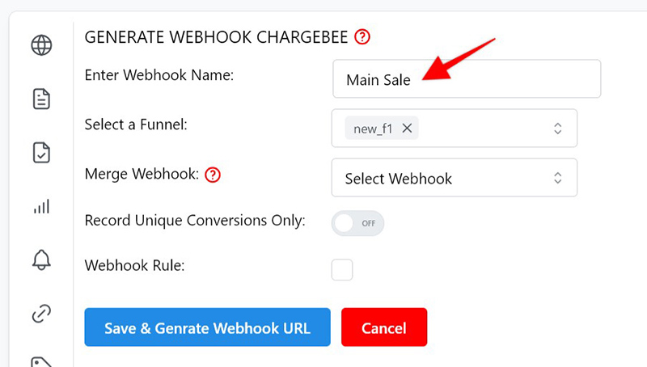The width and height of the screenshot is (647, 367).
Task: Open the chain link sidebar icon
Action: pyautogui.click(x=41, y=314)
